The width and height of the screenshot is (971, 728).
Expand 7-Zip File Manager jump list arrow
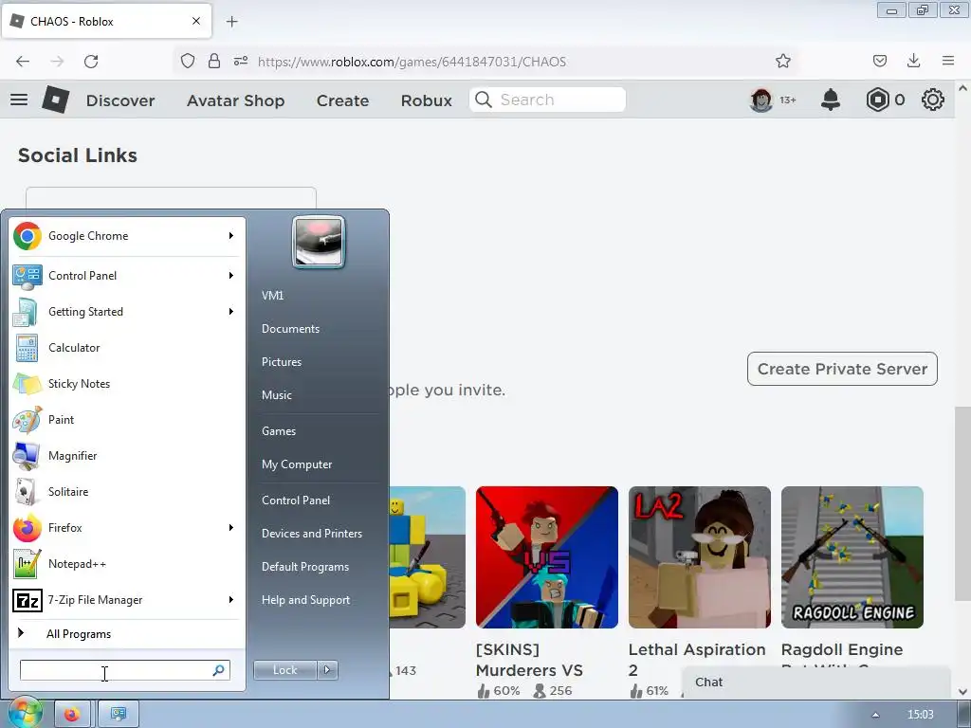[x=231, y=599]
